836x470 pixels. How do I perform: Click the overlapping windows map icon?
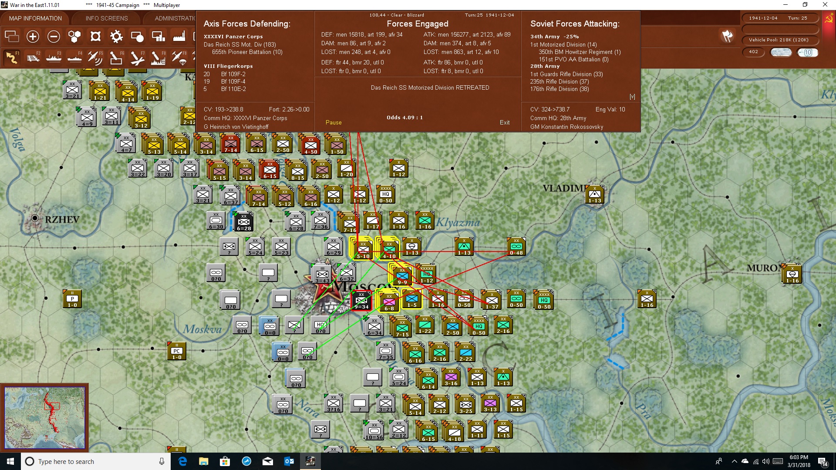tap(12, 37)
